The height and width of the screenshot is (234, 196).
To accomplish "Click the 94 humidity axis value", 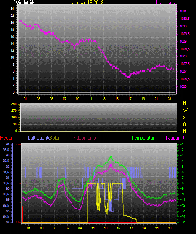I will pyautogui.click(x=8, y=145).
